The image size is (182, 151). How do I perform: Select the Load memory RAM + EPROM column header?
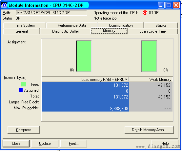[85, 80]
